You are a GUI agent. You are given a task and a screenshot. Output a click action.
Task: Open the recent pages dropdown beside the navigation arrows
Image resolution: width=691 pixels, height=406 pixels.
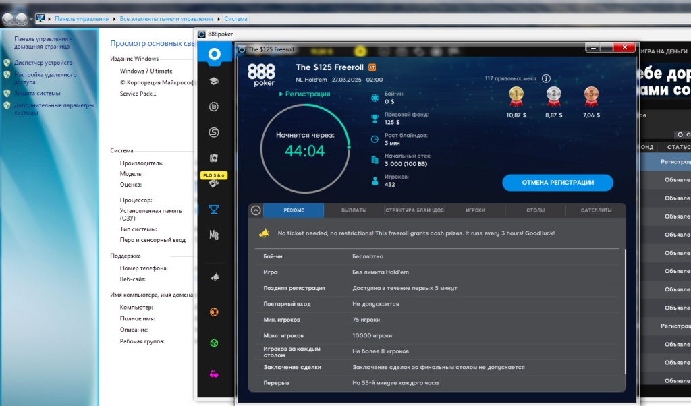coord(31,20)
